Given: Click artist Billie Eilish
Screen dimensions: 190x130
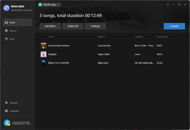Looking at the screenshot, I should tap(103, 63).
